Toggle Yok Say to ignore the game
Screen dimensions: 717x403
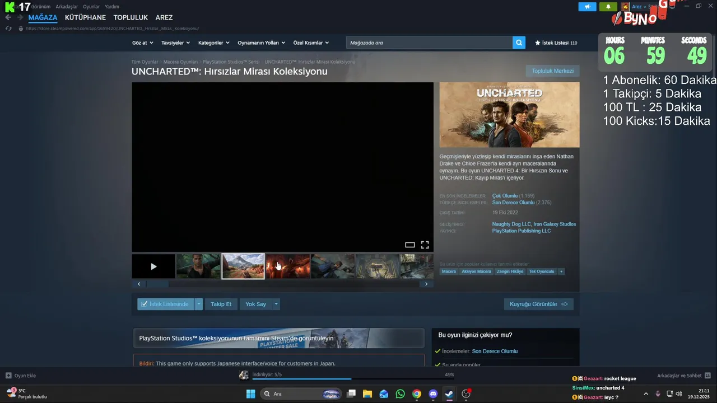click(x=255, y=304)
